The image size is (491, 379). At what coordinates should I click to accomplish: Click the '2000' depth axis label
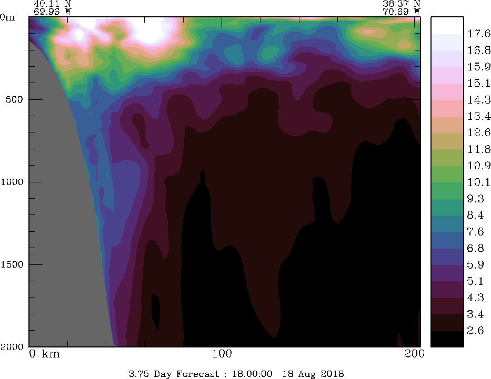click(12, 346)
